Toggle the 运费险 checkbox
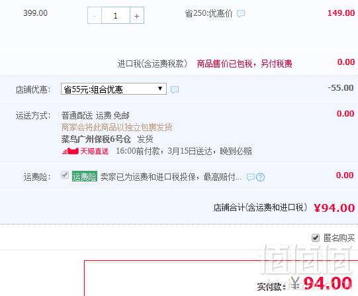Screen dimensions: 358x296 pos(65,175)
